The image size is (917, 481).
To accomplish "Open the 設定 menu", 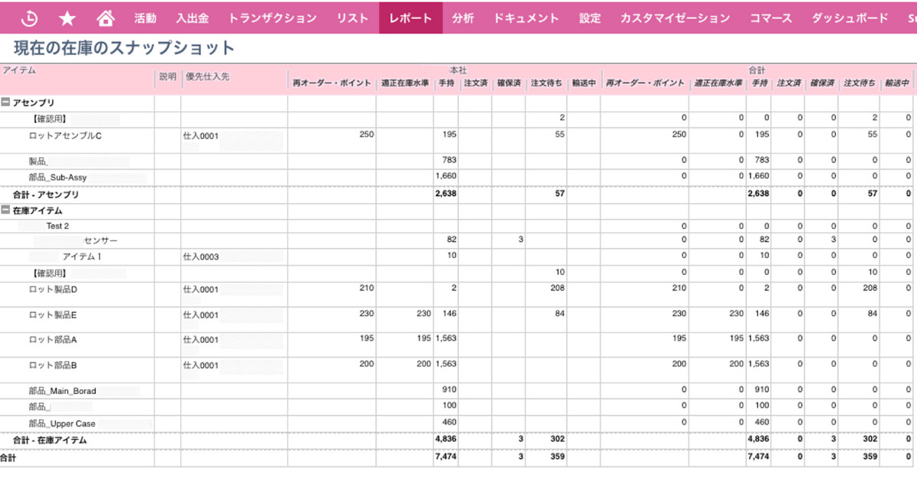I will coord(590,18).
